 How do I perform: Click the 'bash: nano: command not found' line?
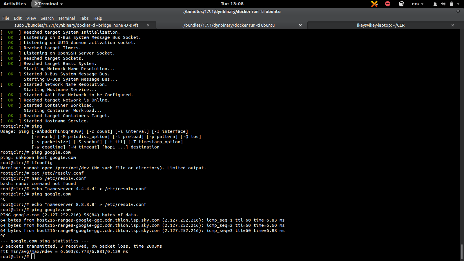(38, 184)
